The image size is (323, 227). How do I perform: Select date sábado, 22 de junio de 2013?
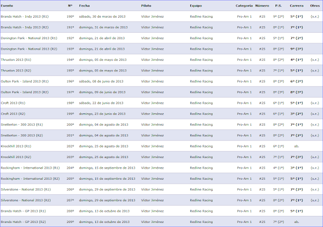click(x=101, y=103)
